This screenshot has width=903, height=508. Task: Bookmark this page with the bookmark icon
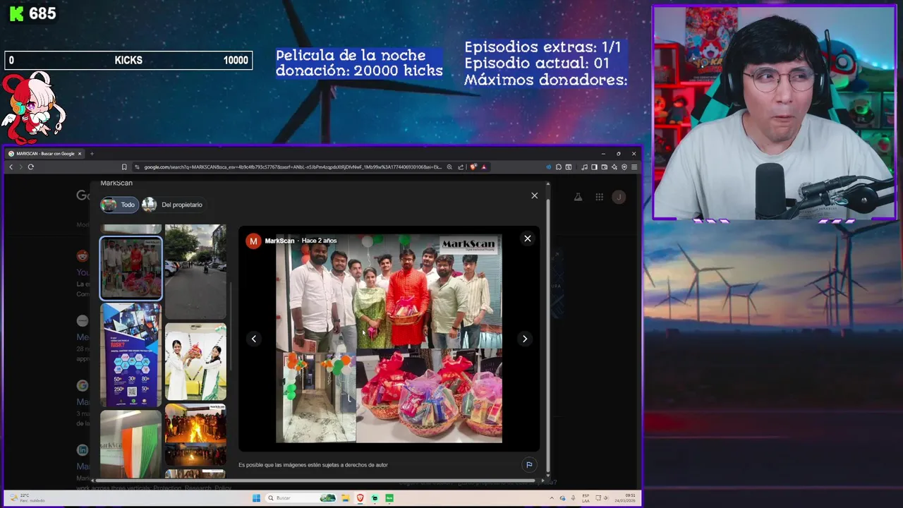124,167
